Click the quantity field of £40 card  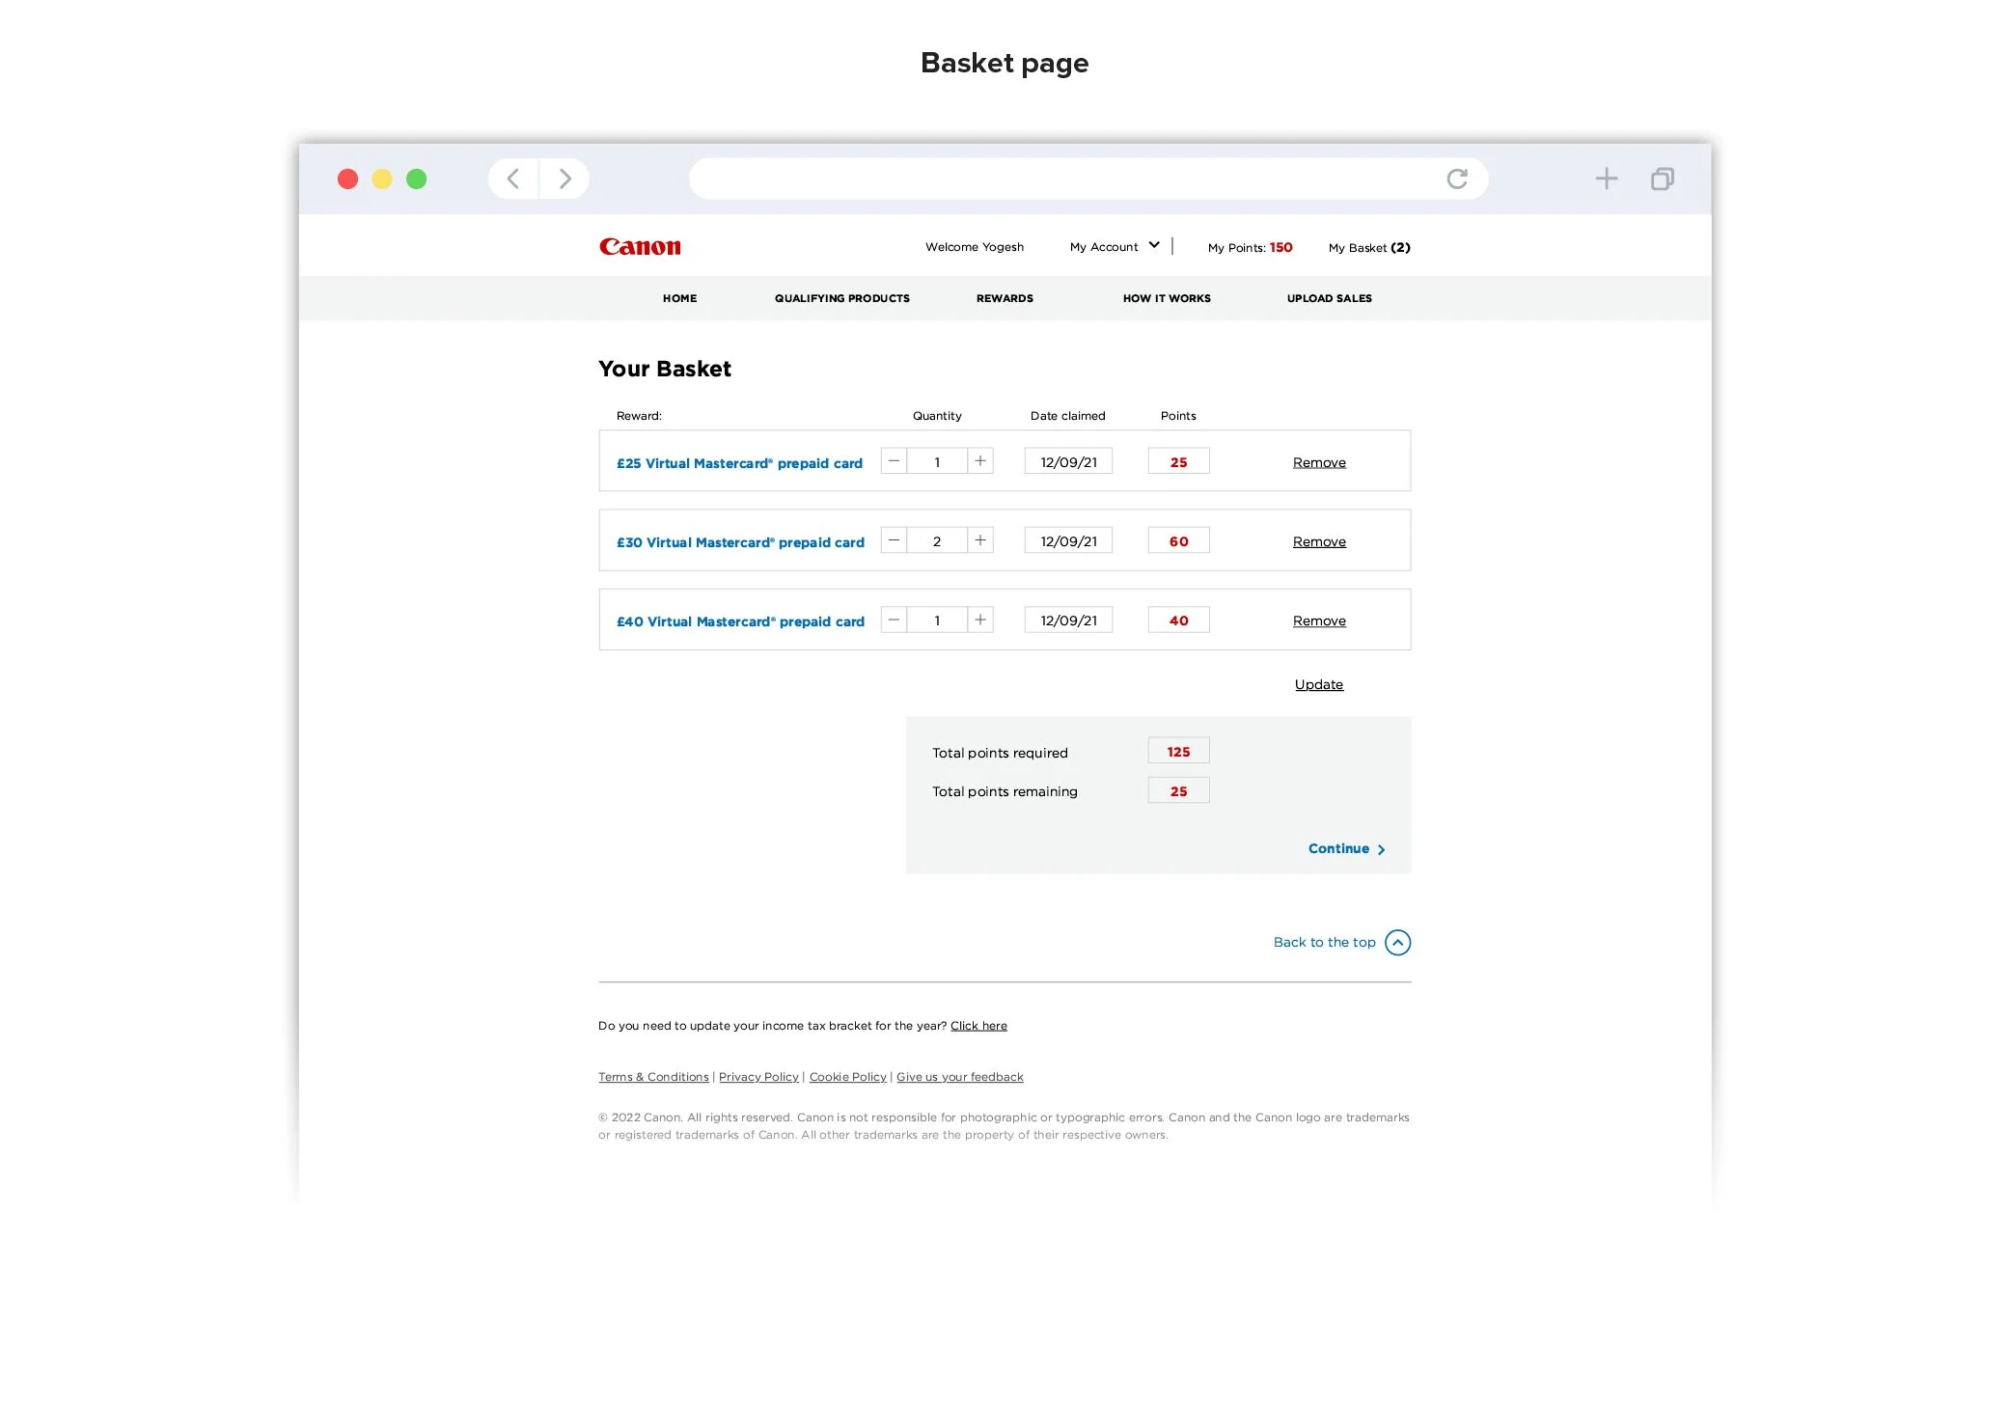pos(936,621)
